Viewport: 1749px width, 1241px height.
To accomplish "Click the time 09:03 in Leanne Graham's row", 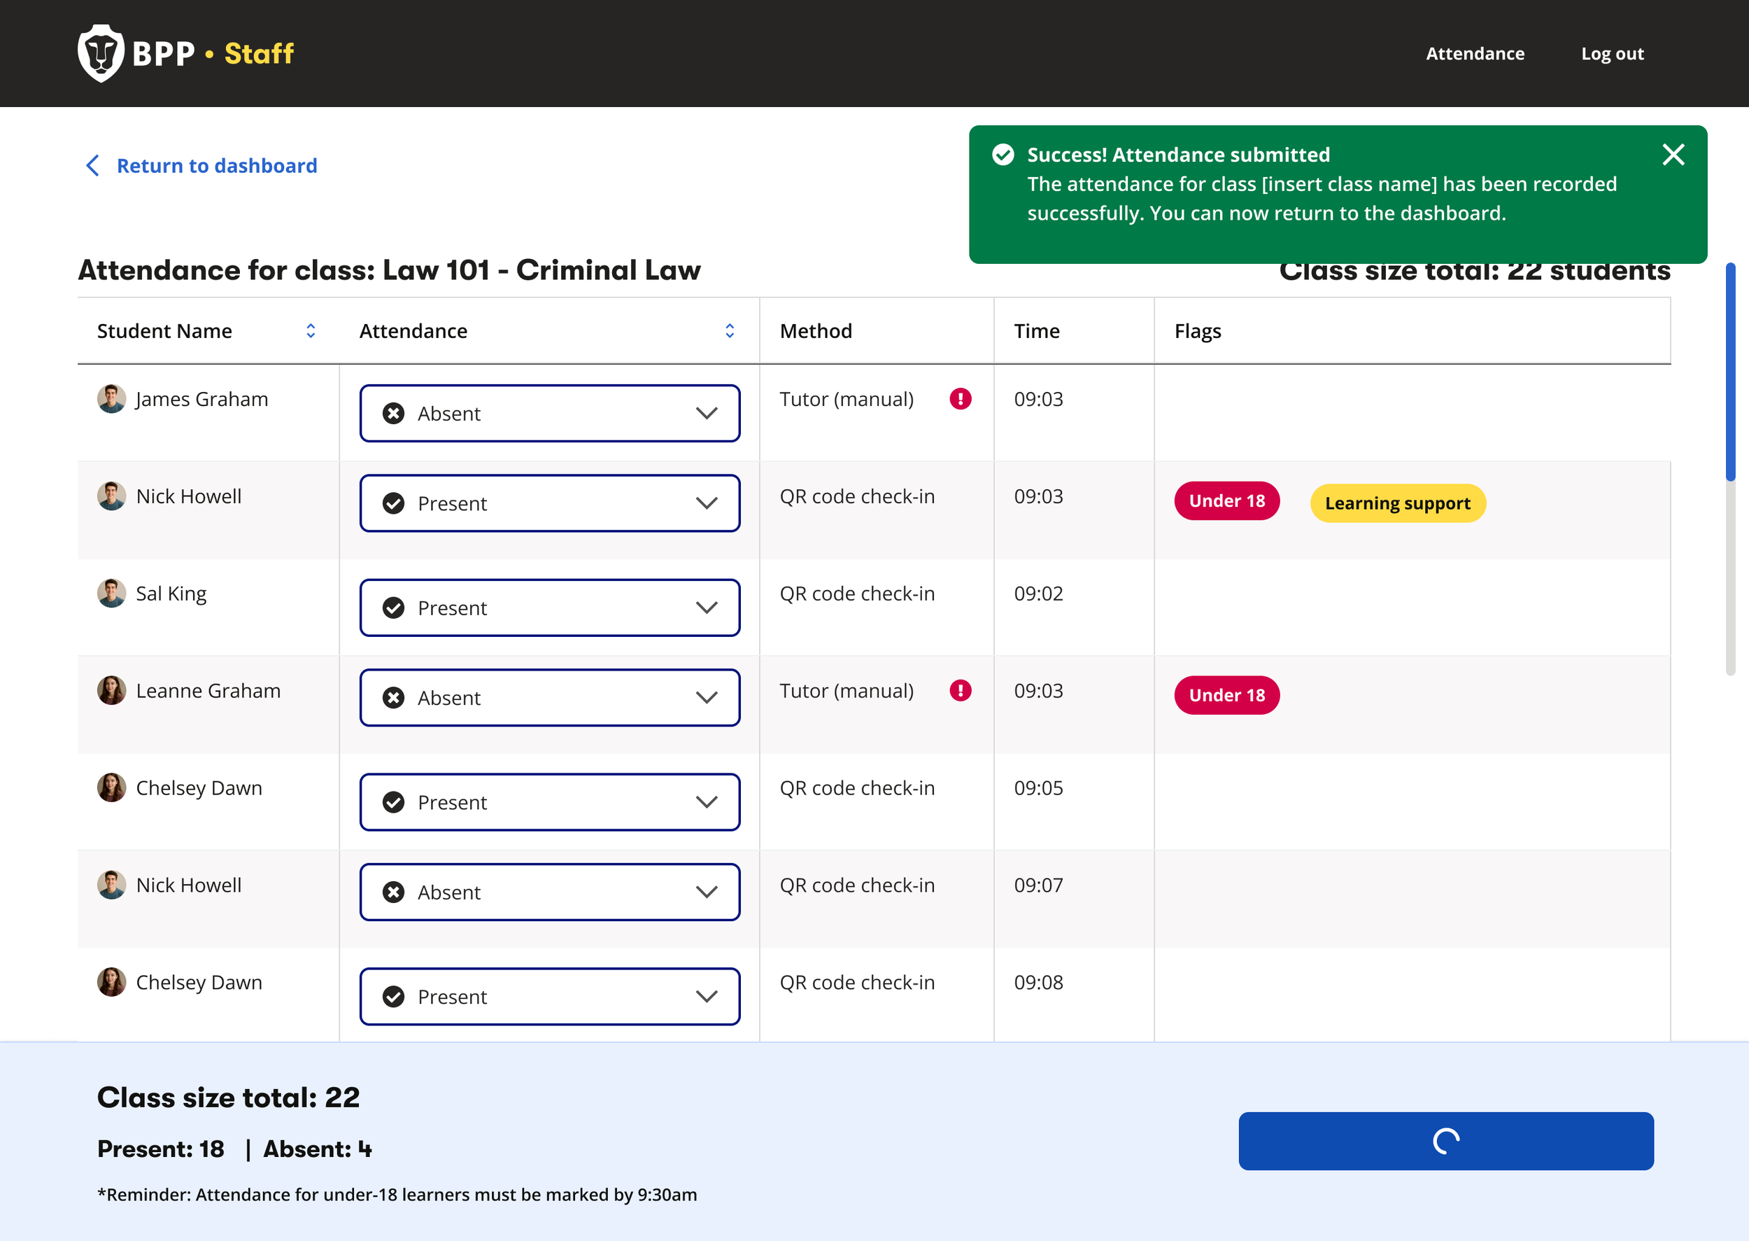I will tap(1039, 691).
